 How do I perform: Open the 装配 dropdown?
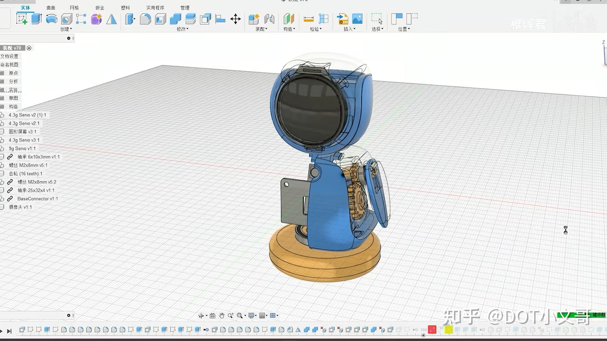262,29
